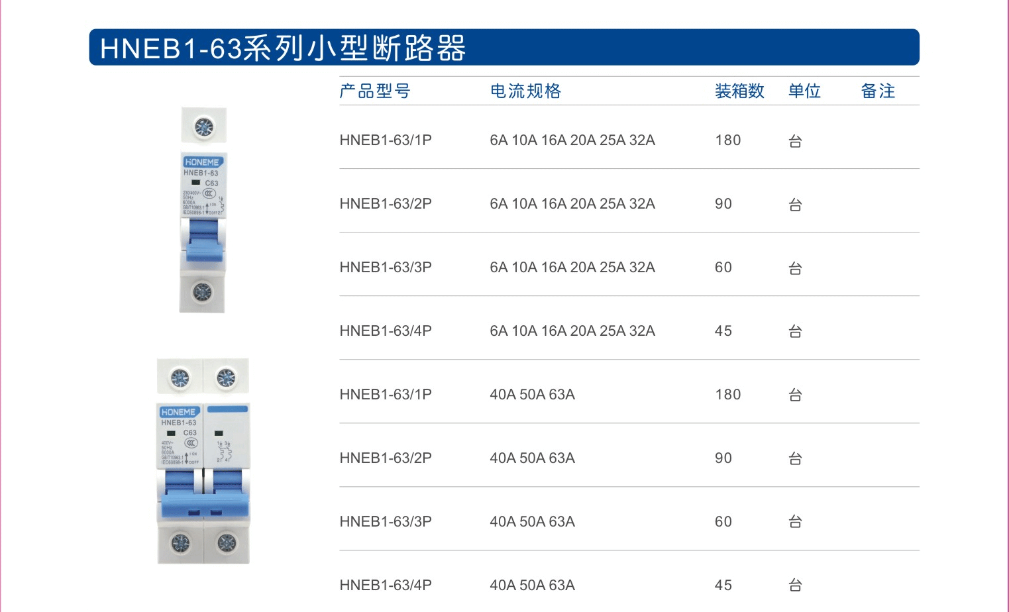Select HNEB1-63/3P in the 6A–32A row
Viewport: 1009px width, 612px height.
click(386, 268)
